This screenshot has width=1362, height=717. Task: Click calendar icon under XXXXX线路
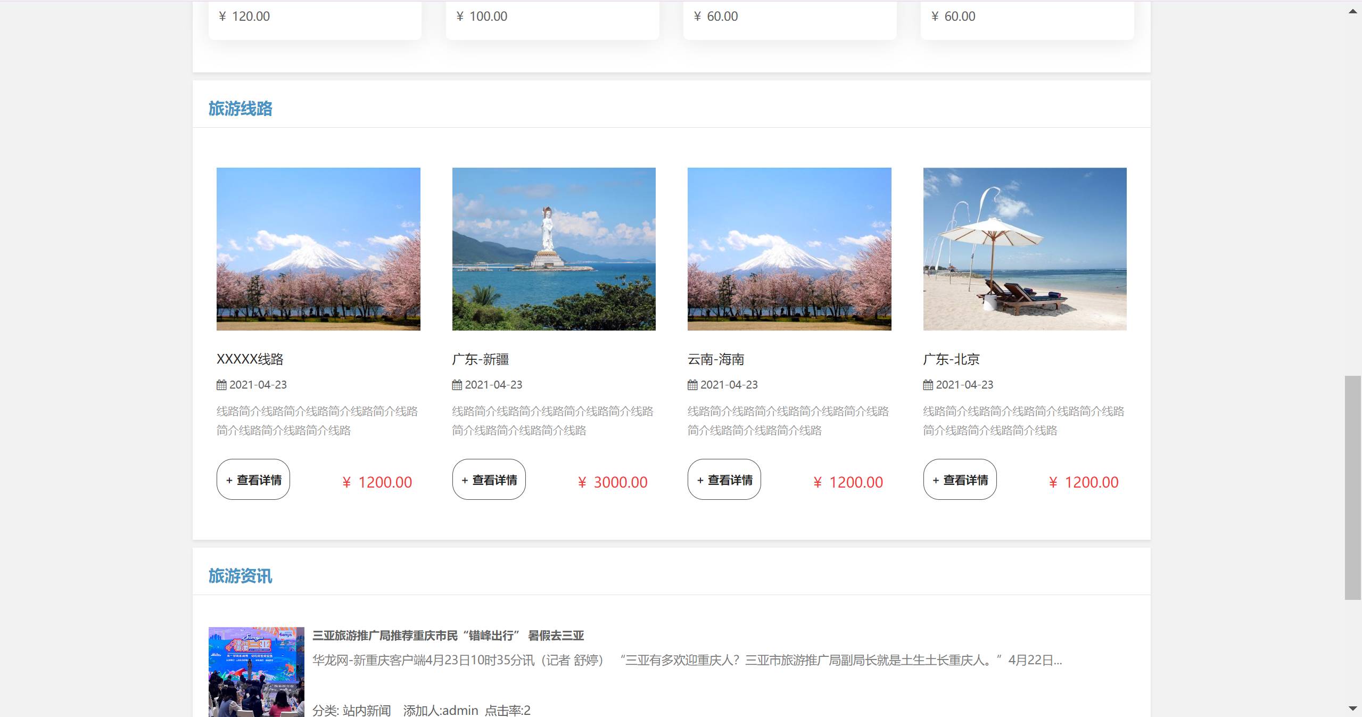[x=221, y=385]
